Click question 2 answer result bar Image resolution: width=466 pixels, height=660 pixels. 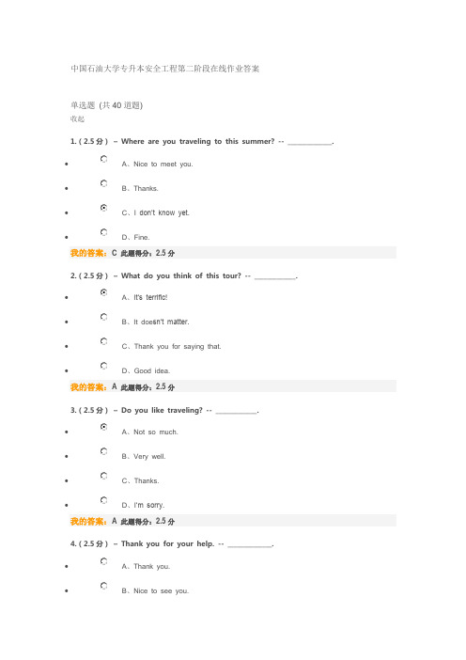pos(233,386)
